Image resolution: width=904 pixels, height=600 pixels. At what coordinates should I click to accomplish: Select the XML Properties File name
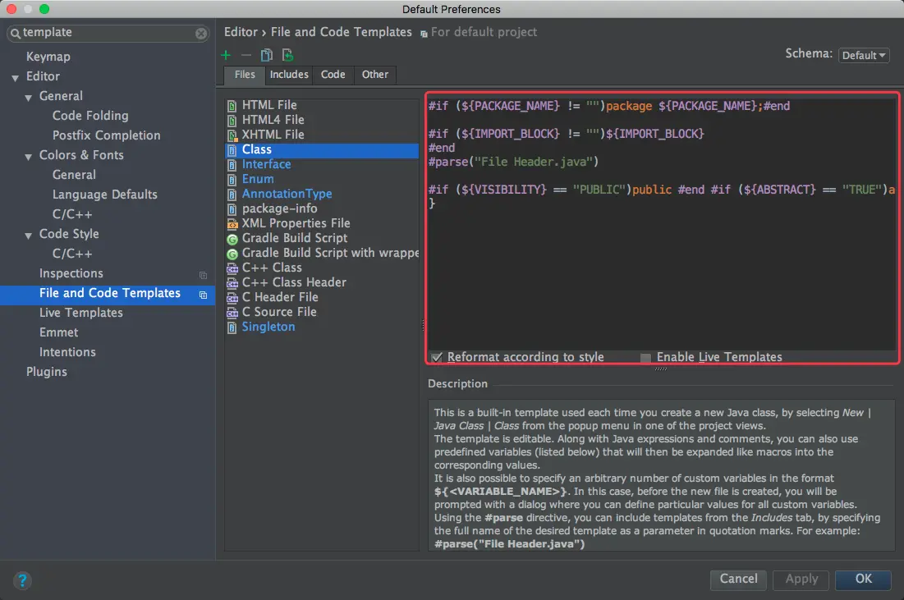296,223
